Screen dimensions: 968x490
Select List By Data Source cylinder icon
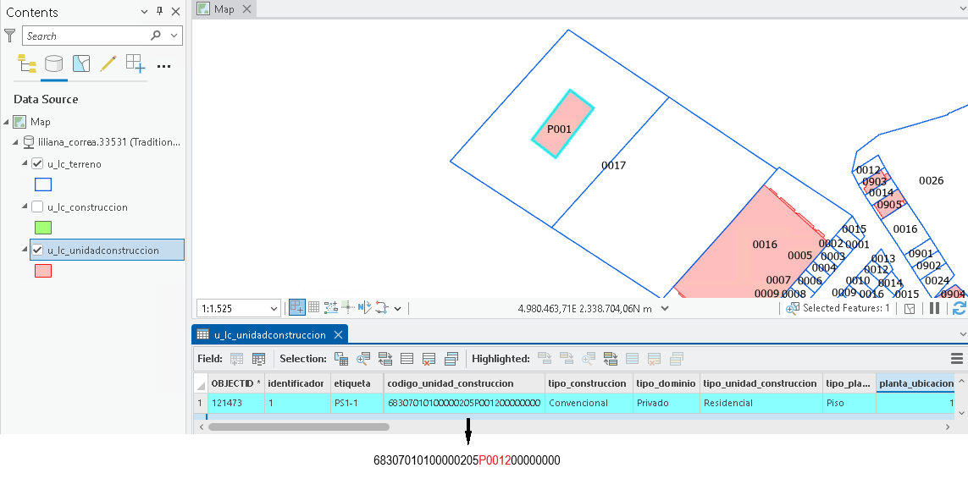tap(53, 63)
